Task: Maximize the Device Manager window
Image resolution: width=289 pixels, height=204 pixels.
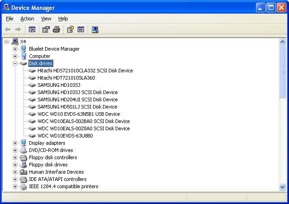Action: pyautogui.click(x=271, y=8)
